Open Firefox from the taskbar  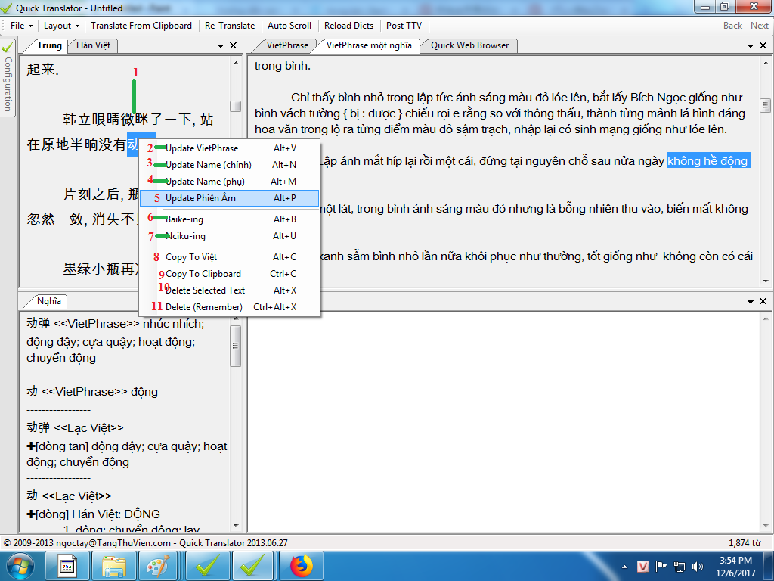pyautogui.click(x=301, y=566)
